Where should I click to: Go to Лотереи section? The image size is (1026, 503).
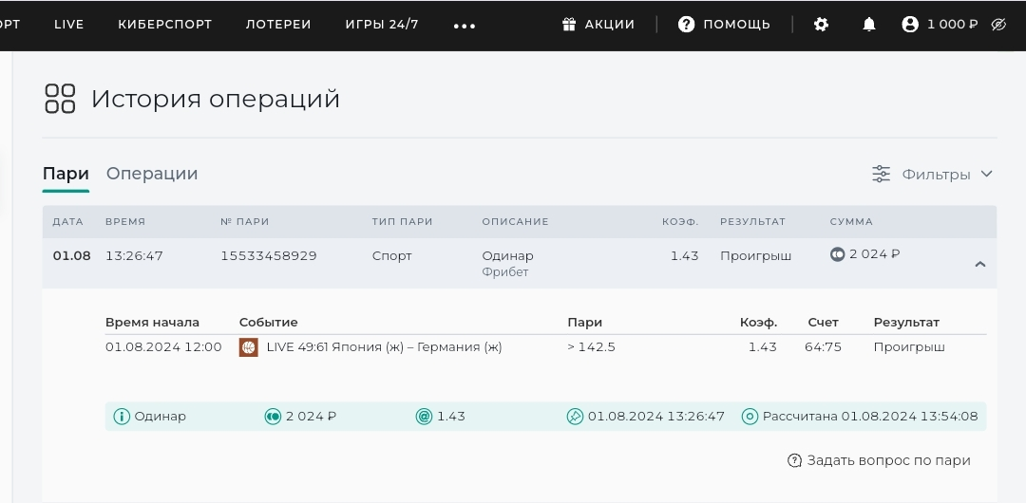coord(278,25)
